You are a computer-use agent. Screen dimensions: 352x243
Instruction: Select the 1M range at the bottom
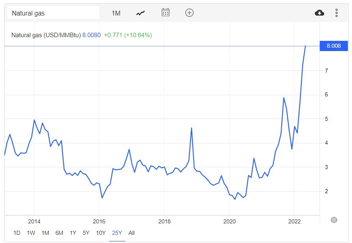click(x=45, y=233)
